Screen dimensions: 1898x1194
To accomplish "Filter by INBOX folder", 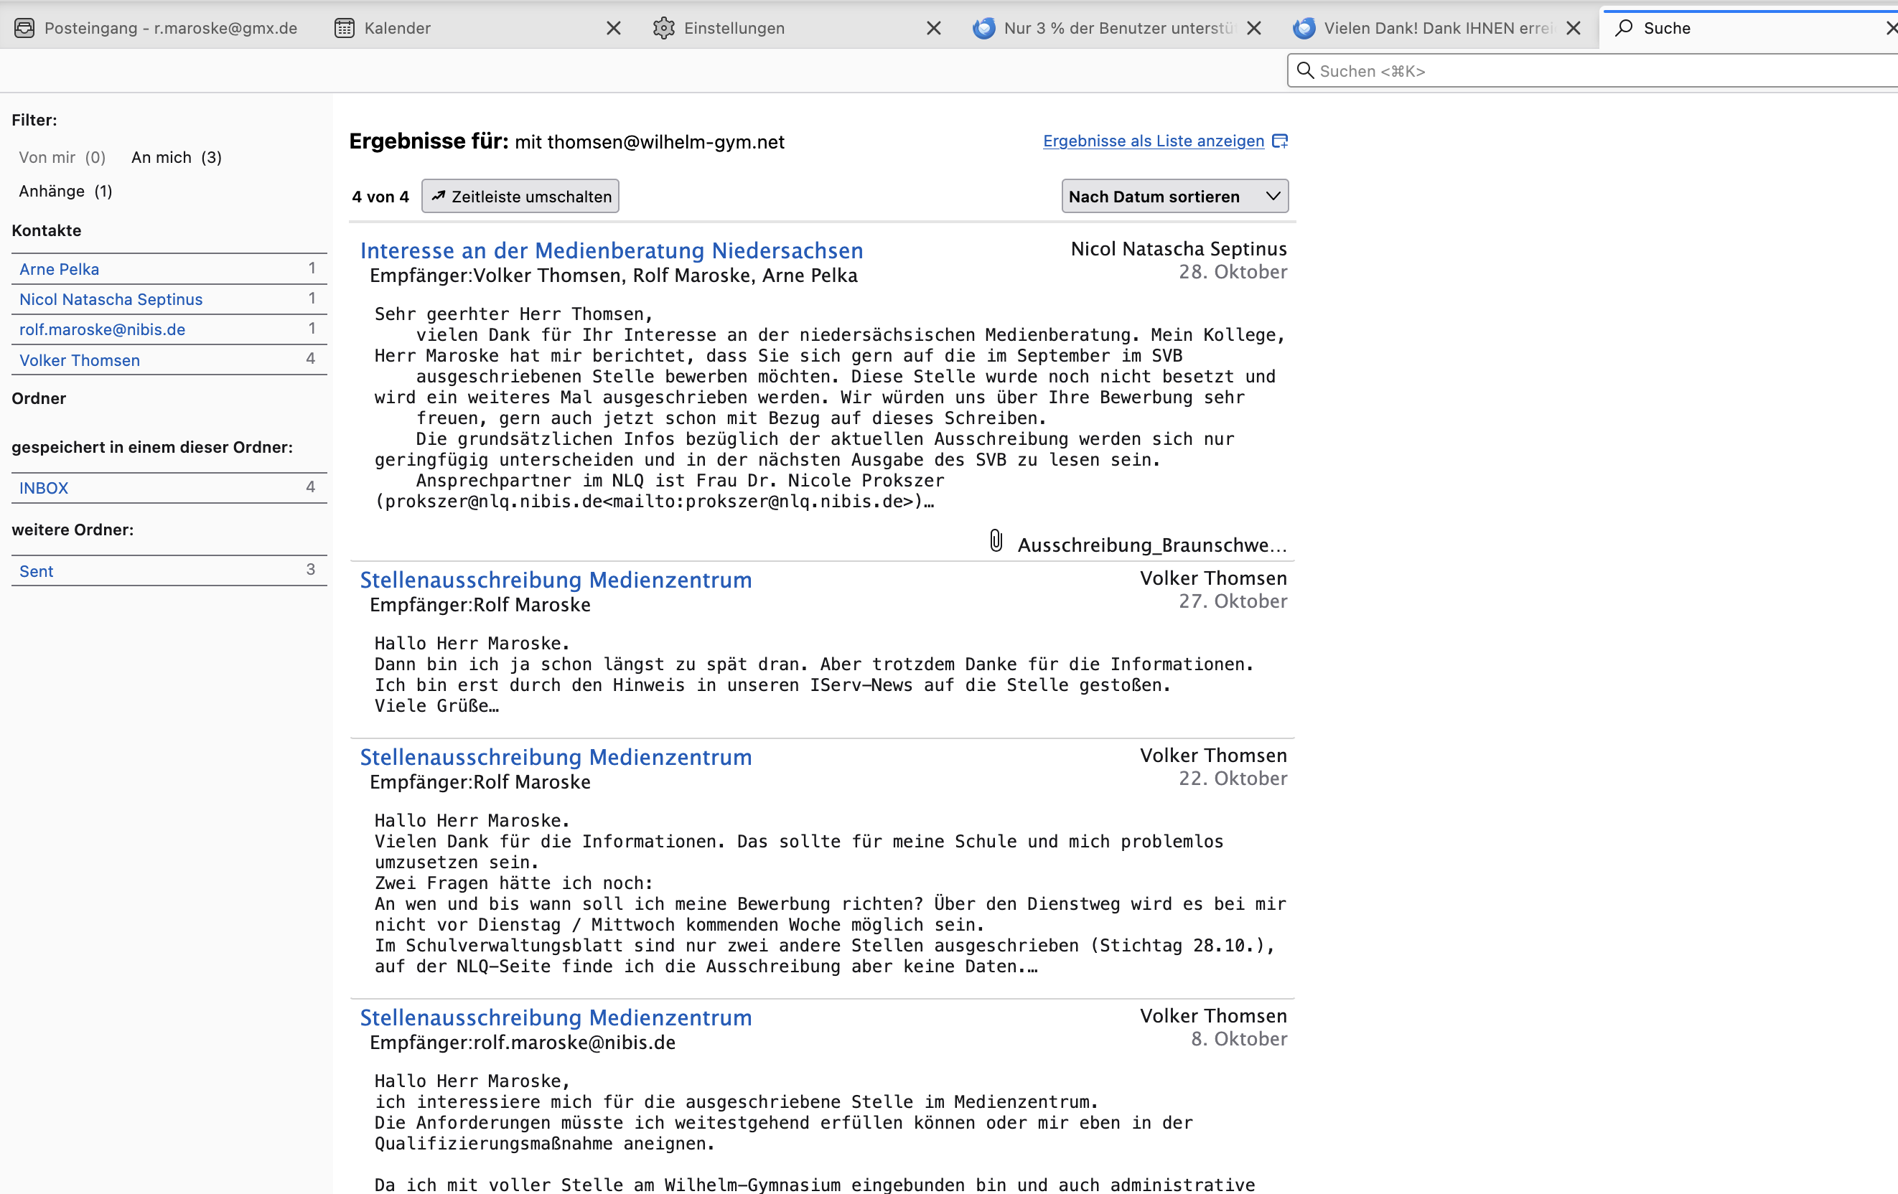I will 44,489.
